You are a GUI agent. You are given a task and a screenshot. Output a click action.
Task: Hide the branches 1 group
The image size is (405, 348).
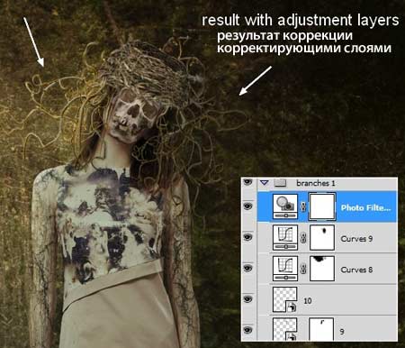(x=247, y=182)
